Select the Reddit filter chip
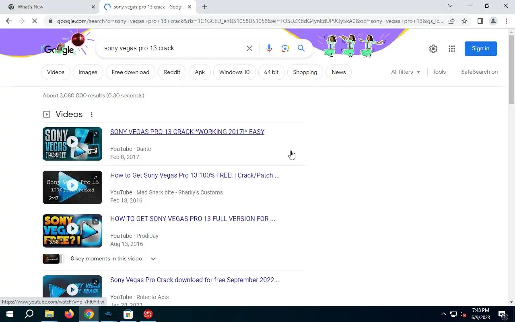Viewport: 515px width, 322px height. [172, 72]
